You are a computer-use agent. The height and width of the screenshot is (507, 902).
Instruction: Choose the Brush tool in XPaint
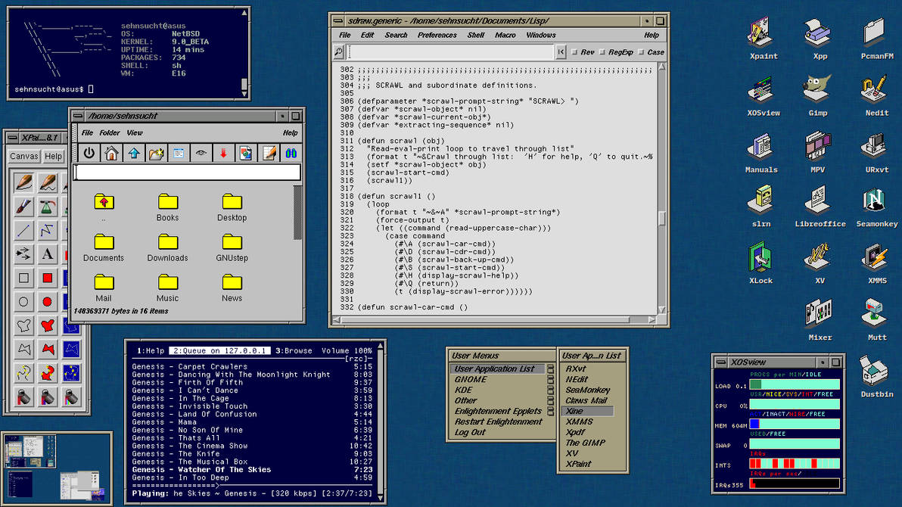point(23,207)
